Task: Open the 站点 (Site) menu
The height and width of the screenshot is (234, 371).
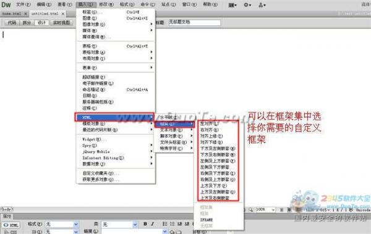Action: point(168,5)
